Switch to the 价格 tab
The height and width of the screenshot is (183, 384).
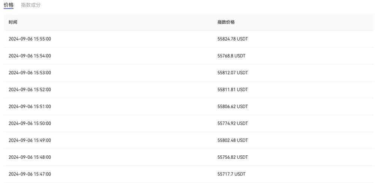click(x=9, y=5)
